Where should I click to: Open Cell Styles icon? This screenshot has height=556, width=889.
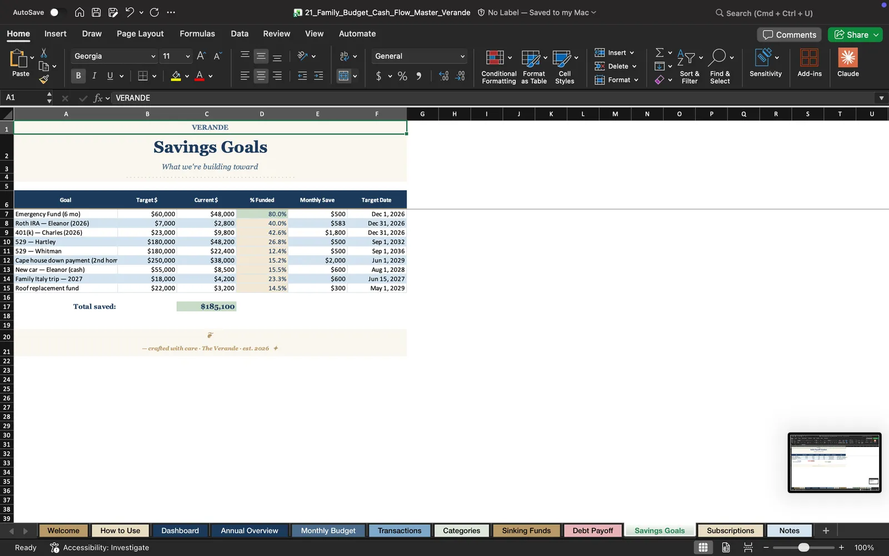[561, 58]
